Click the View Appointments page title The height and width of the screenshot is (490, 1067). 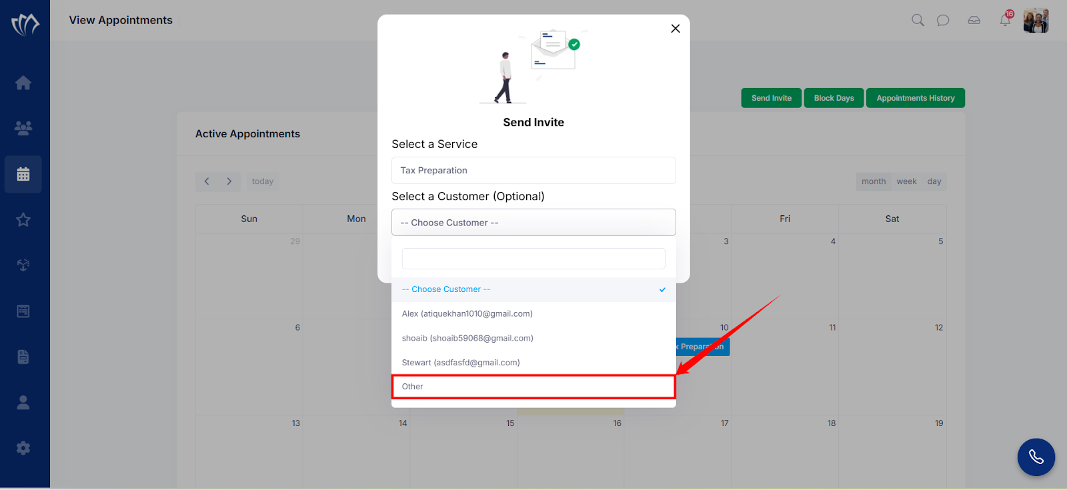(x=121, y=20)
